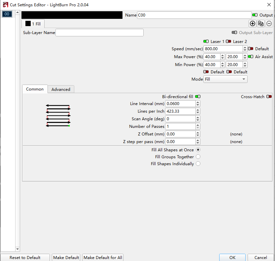
Task: Enable the Laser 2 switch
Action: click(x=228, y=41)
